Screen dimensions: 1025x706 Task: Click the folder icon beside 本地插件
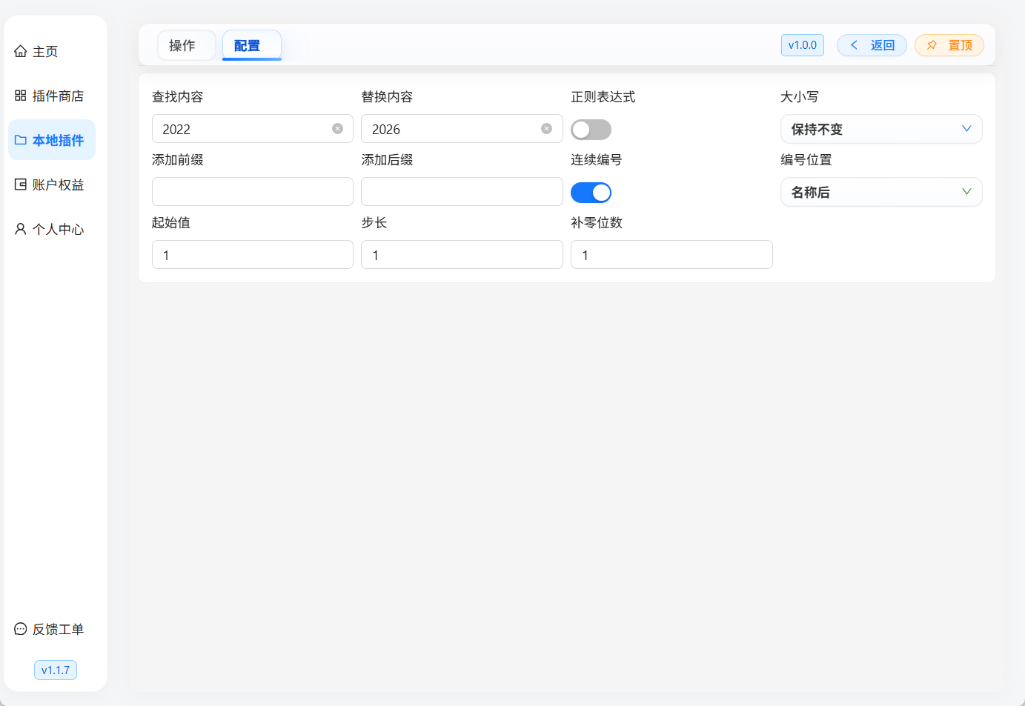click(21, 140)
